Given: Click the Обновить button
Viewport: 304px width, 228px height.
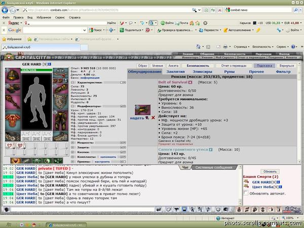Looking at the screenshot, I should coord(270,171).
